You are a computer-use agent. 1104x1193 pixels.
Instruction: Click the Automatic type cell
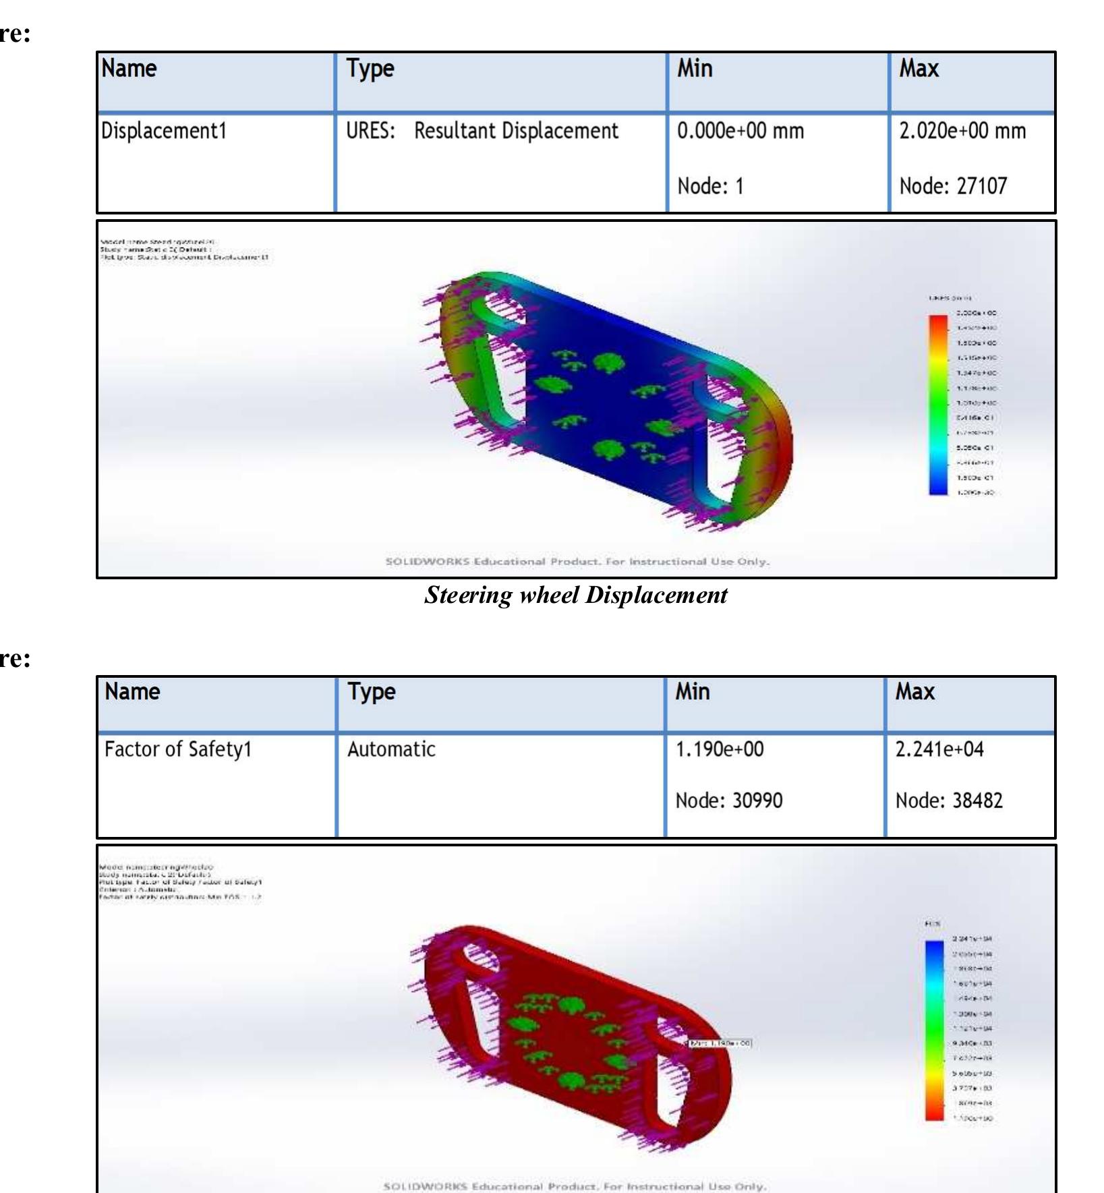391,749
